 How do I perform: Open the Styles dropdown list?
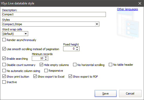coord(97,24)
